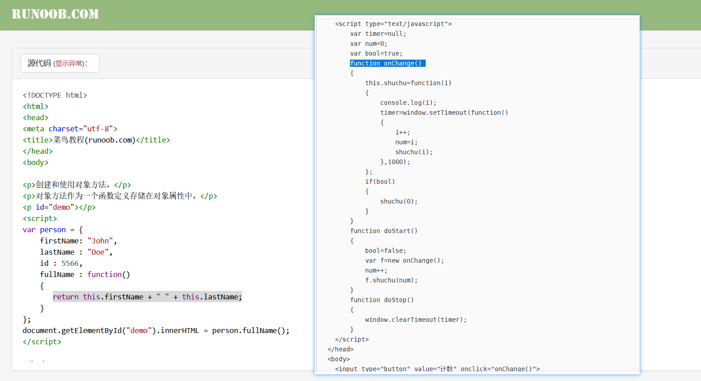701x381 pixels.
Task: Click the 'var person = {' line
Action: click(53, 229)
